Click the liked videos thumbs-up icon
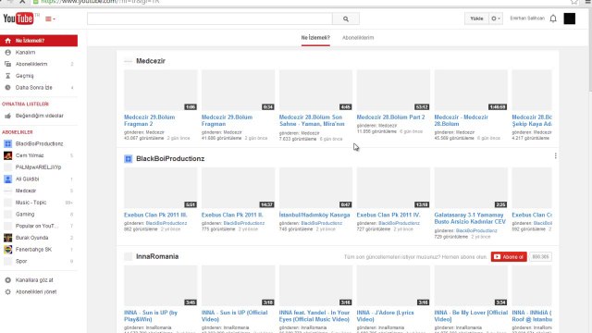 click(x=7, y=116)
